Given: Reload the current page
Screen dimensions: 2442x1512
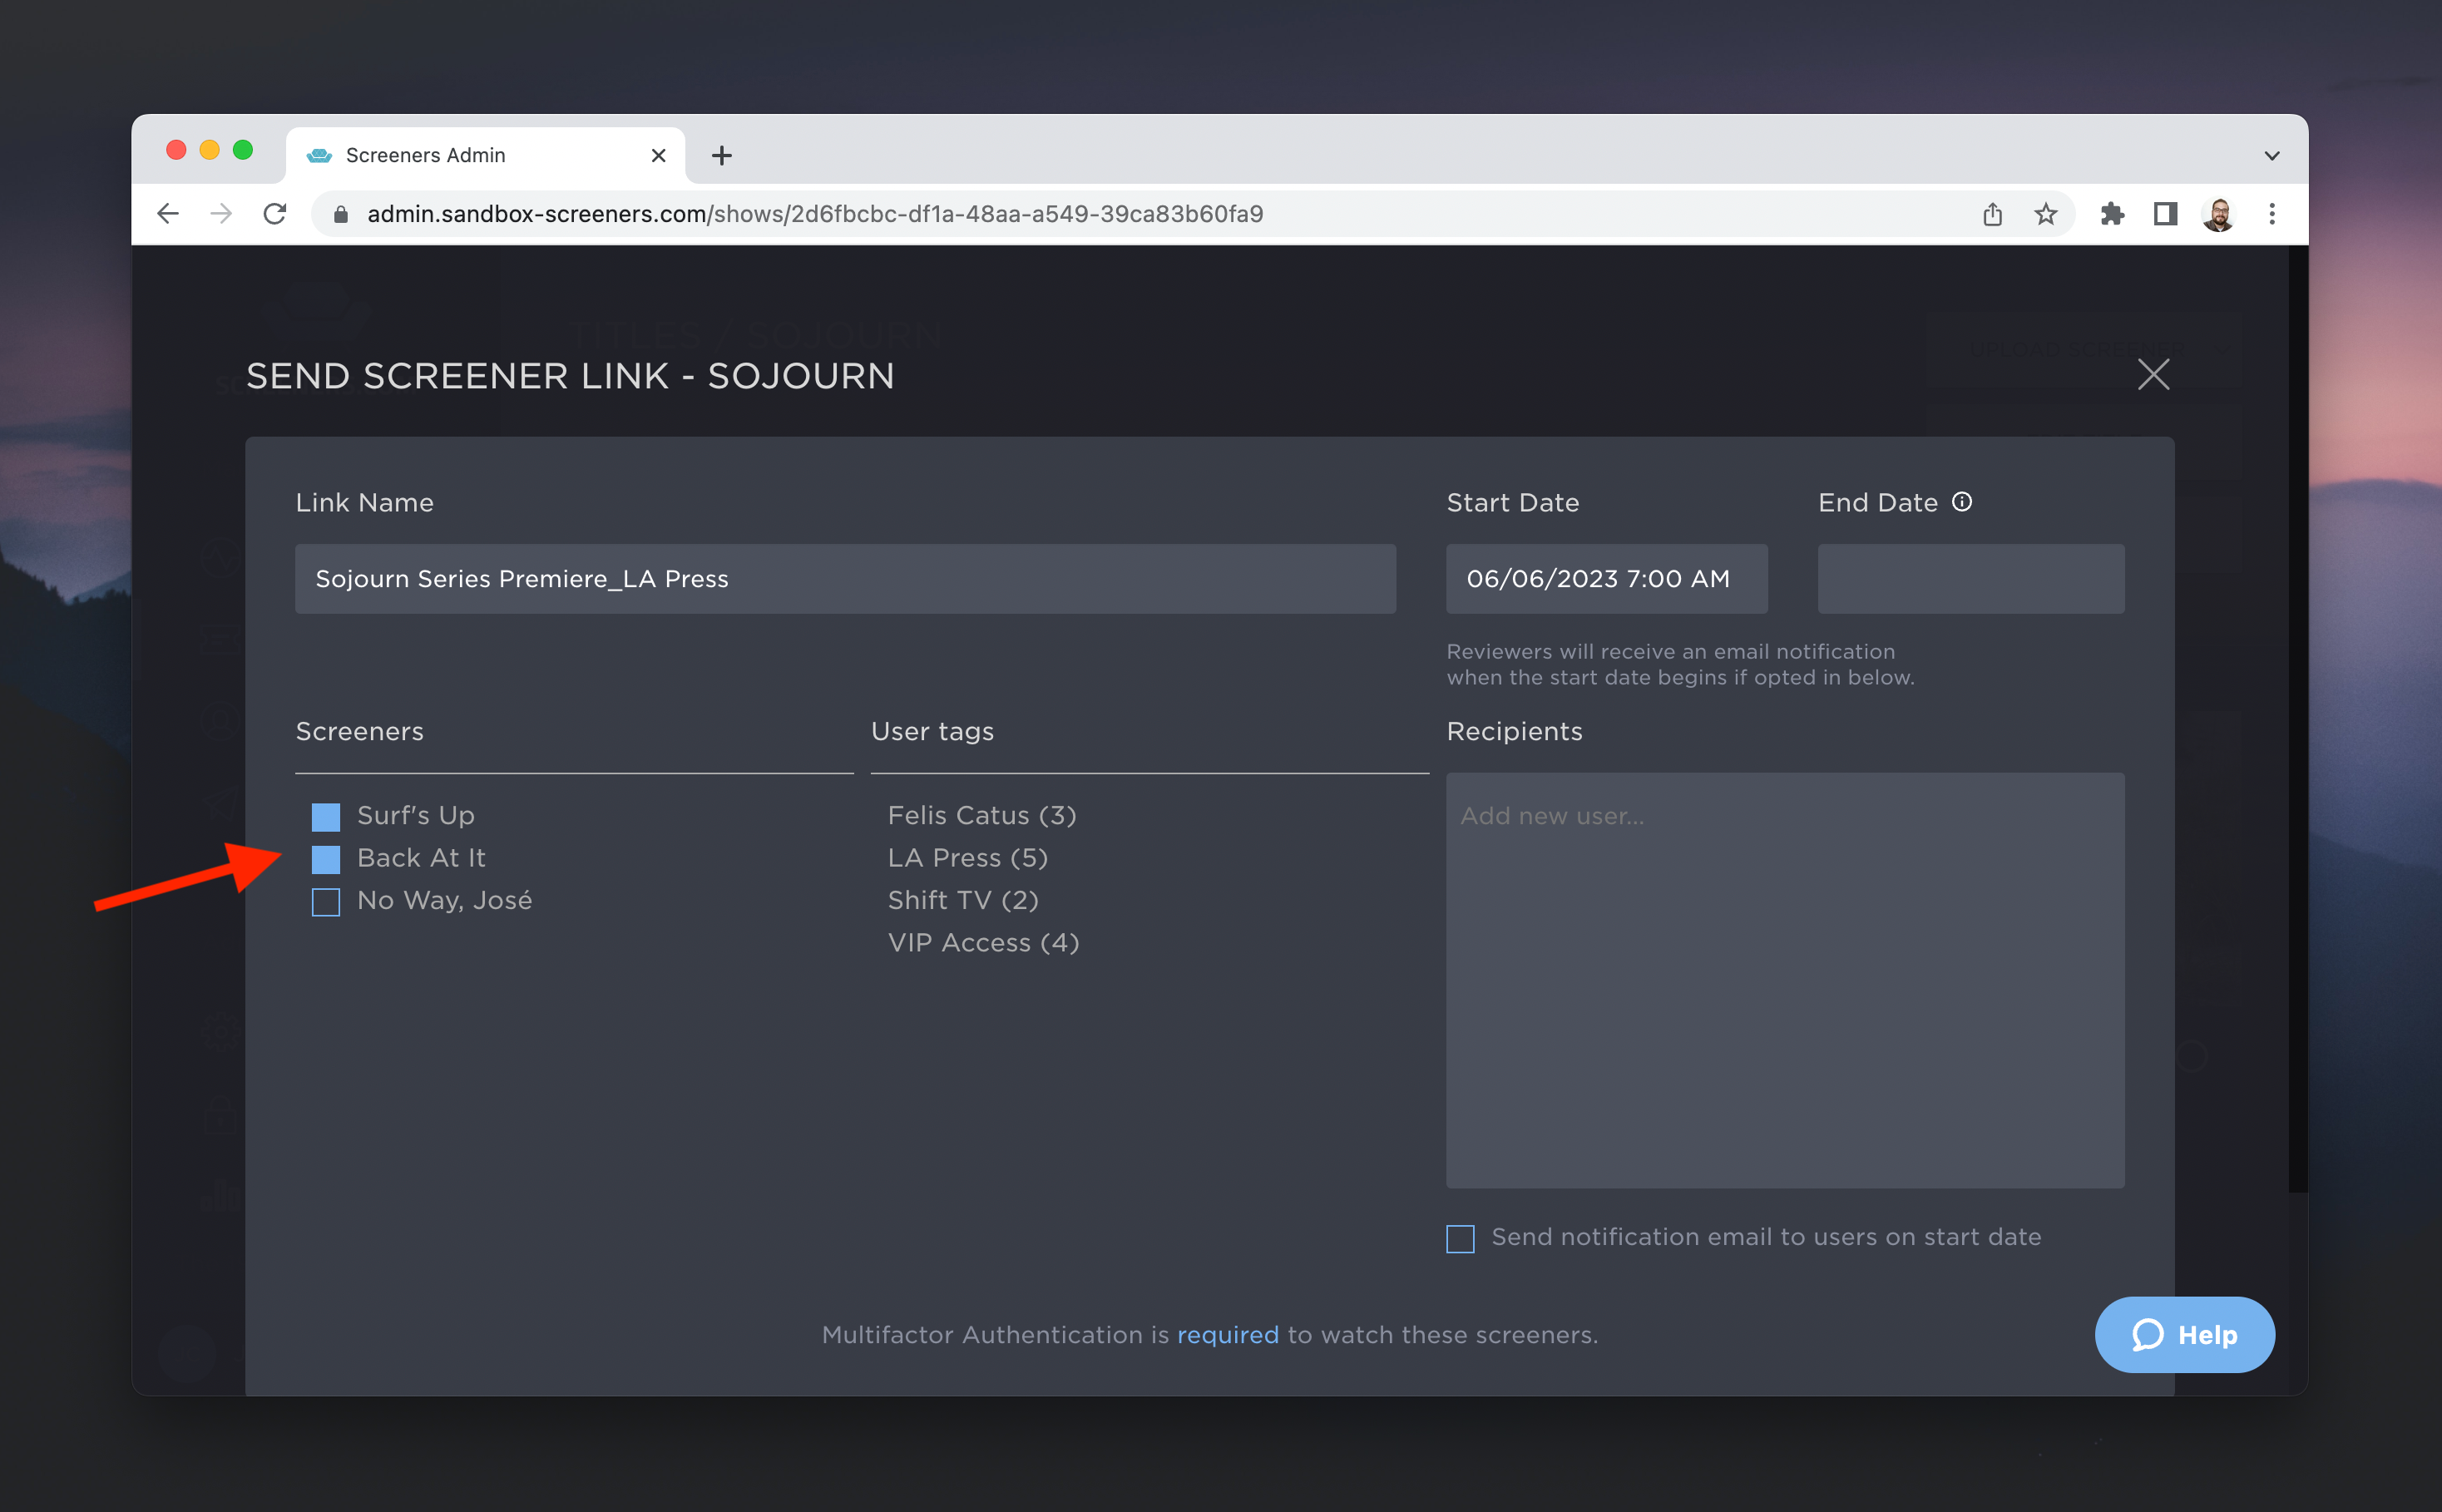Looking at the screenshot, I should click(x=275, y=214).
